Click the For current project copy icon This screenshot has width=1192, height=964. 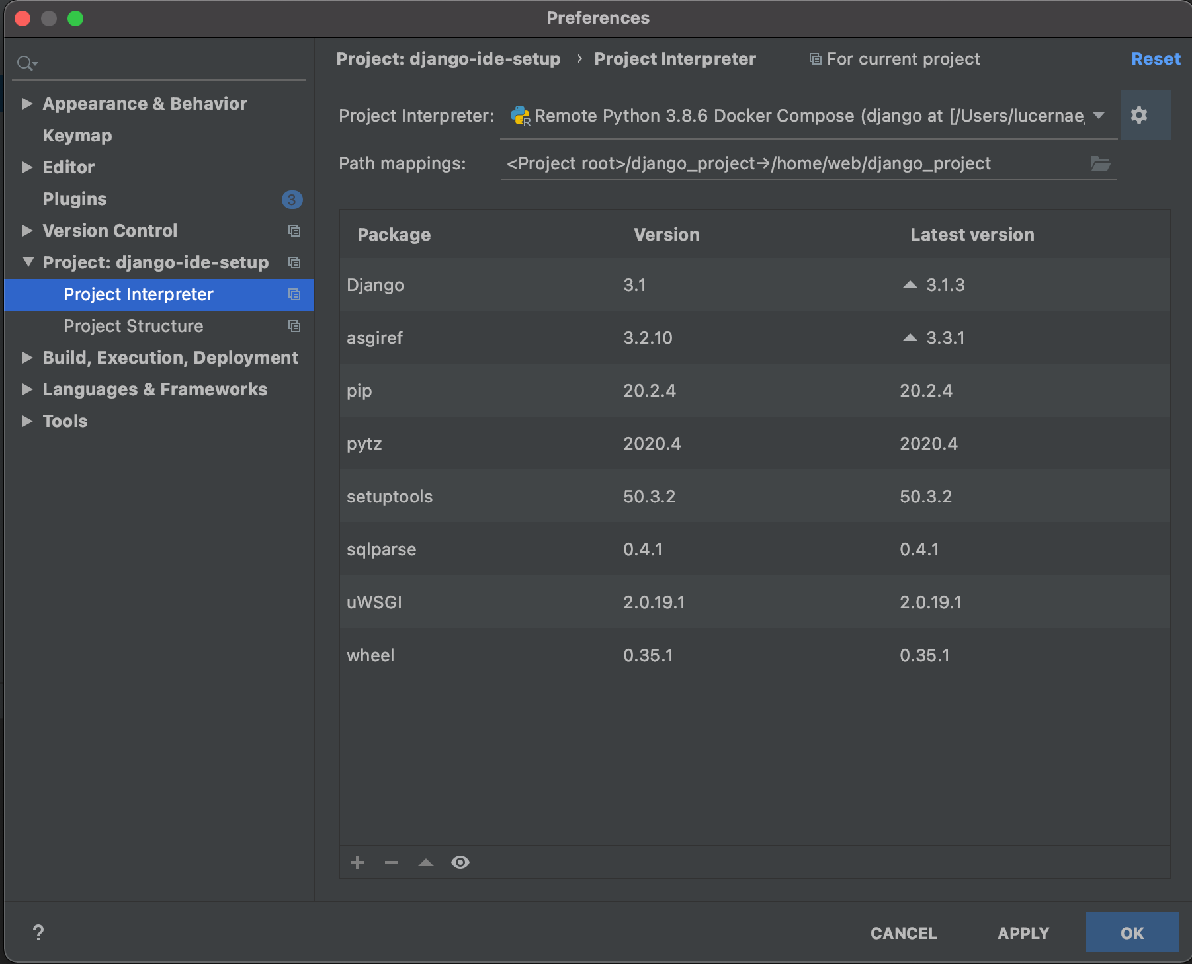tap(816, 60)
